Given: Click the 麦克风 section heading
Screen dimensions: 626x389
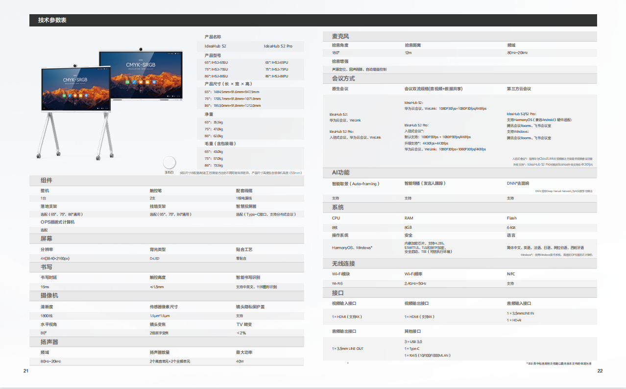Looking at the screenshot, I should tap(341, 36).
